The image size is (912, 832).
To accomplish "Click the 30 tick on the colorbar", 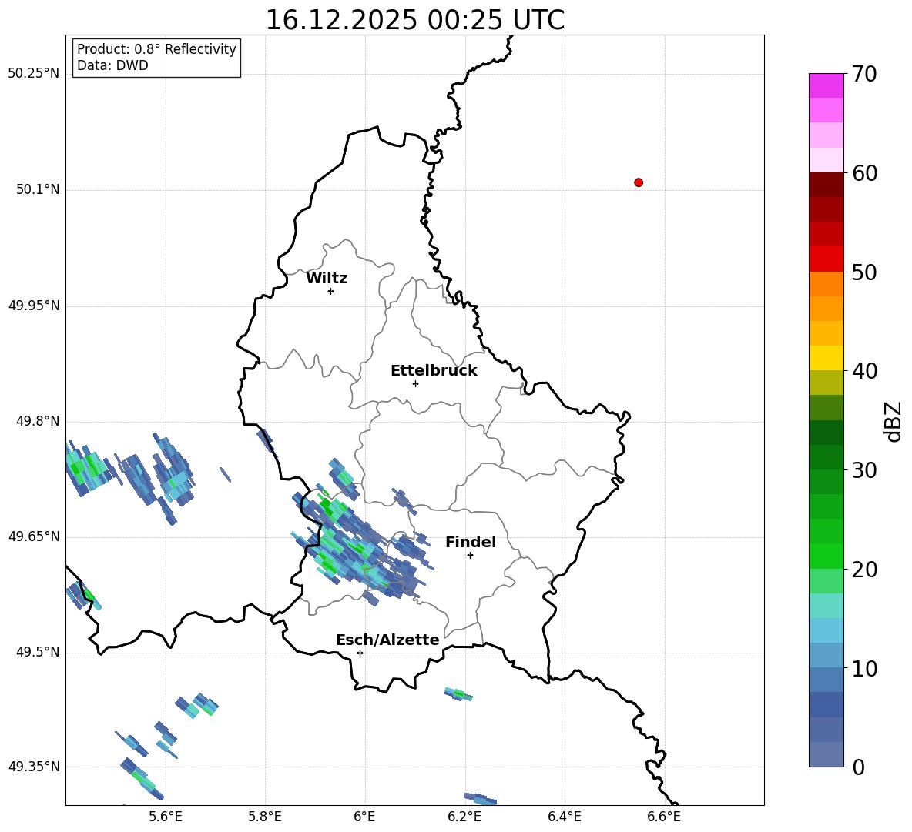I will tap(864, 470).
